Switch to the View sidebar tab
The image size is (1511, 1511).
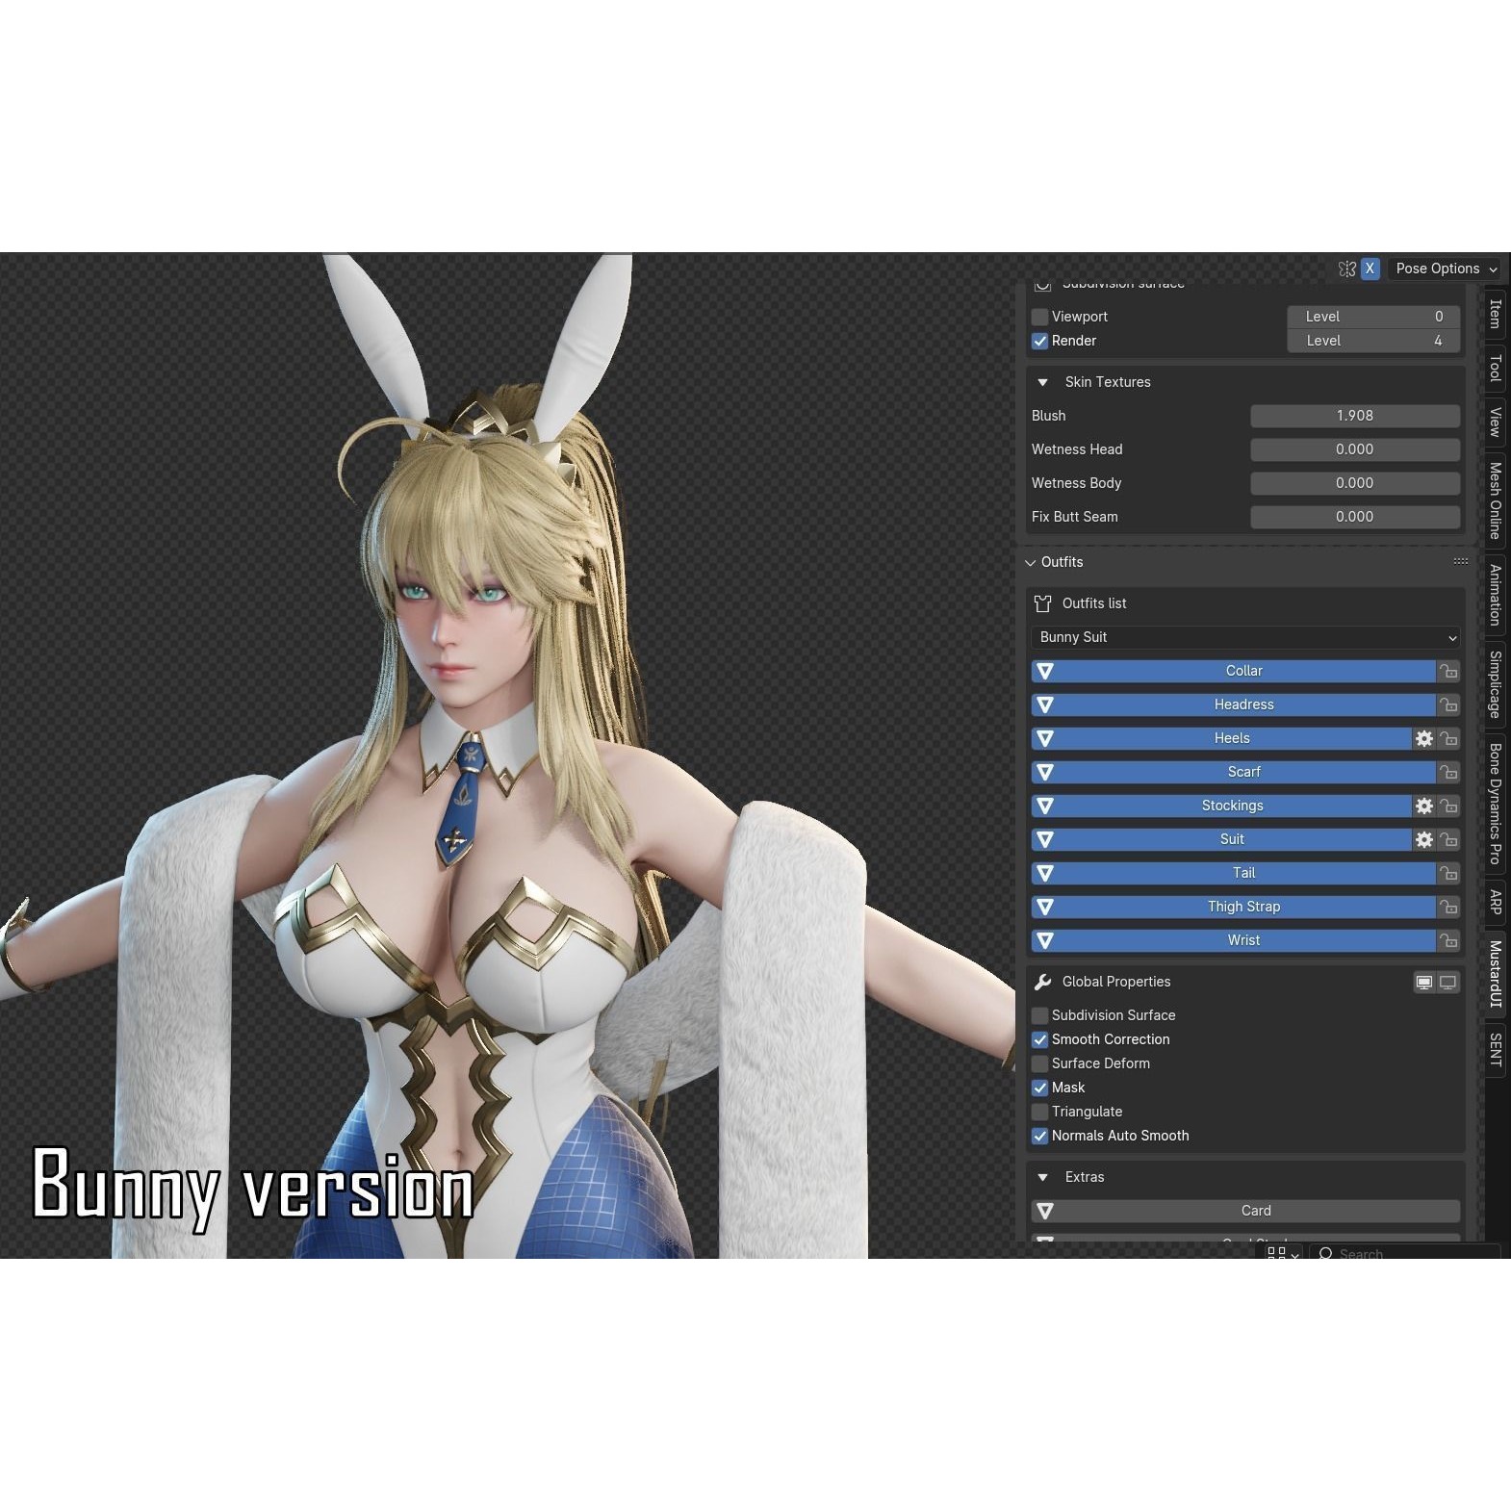[x=1495, y=422]
